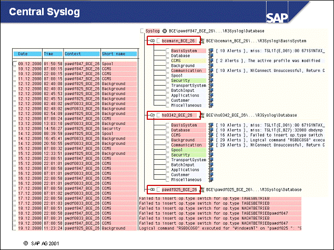The image size is (334, 250).
Task: Expand the pawdf025_BCE_26 tree folder
Action: pos(151,189)
